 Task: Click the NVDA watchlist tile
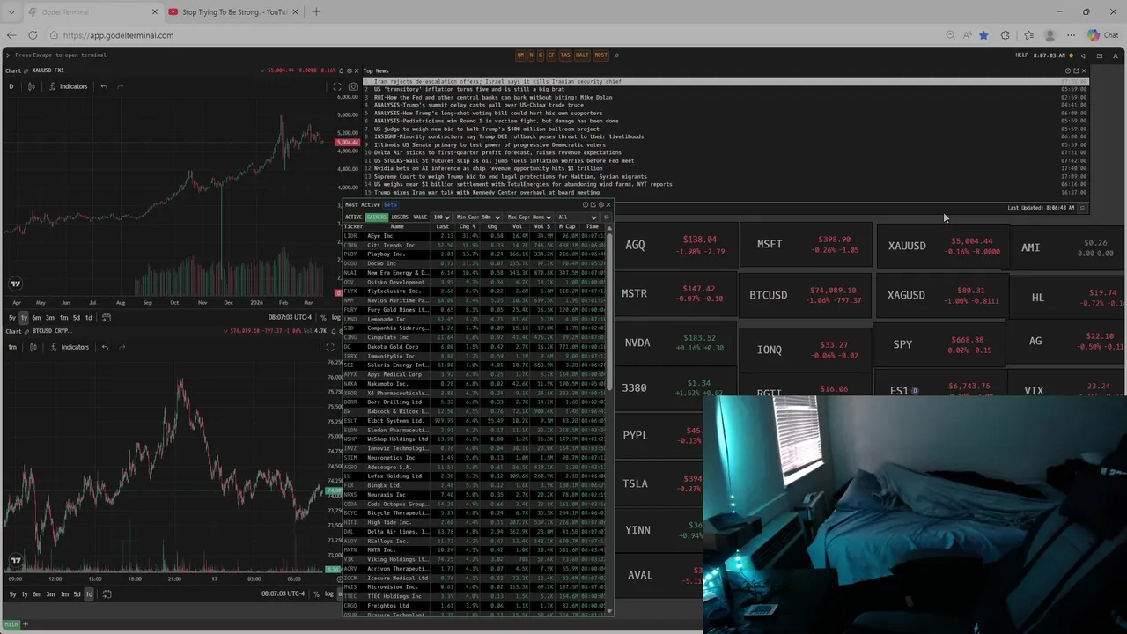(674, 343)
